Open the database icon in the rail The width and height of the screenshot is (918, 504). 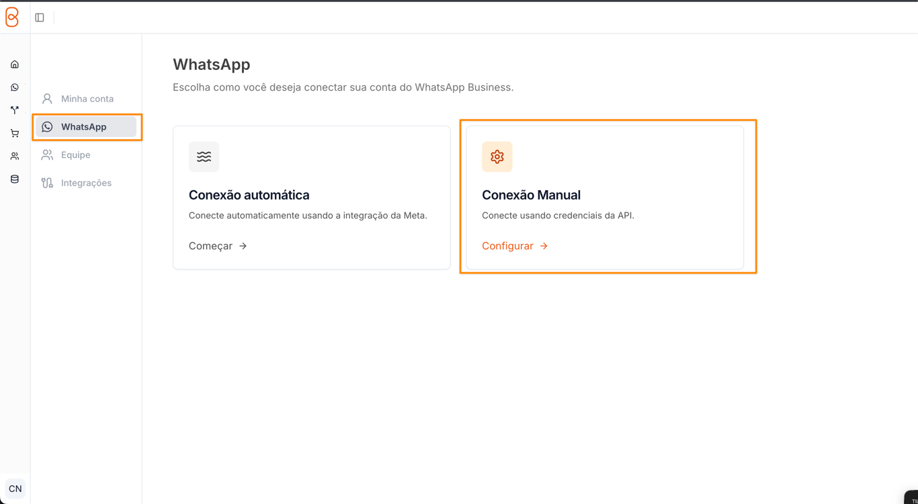(x=15, y=179)
